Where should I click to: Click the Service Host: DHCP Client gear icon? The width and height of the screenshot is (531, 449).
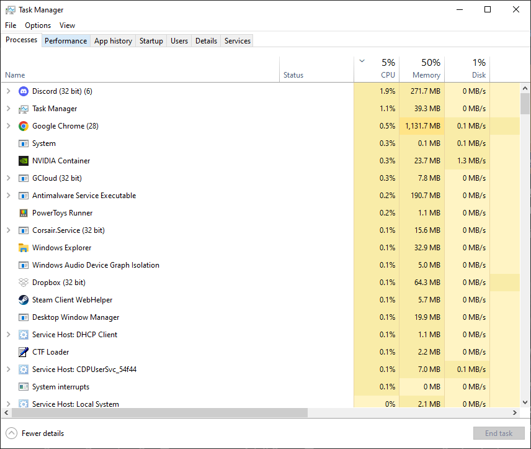[x=24, y=335]
